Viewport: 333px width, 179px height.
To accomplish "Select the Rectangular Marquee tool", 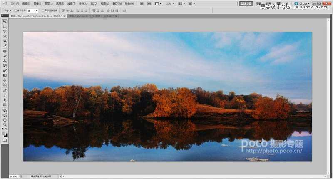I will coord(5,27).
